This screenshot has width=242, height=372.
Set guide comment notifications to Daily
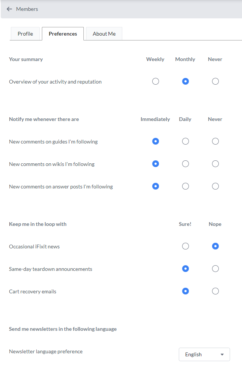185,141
